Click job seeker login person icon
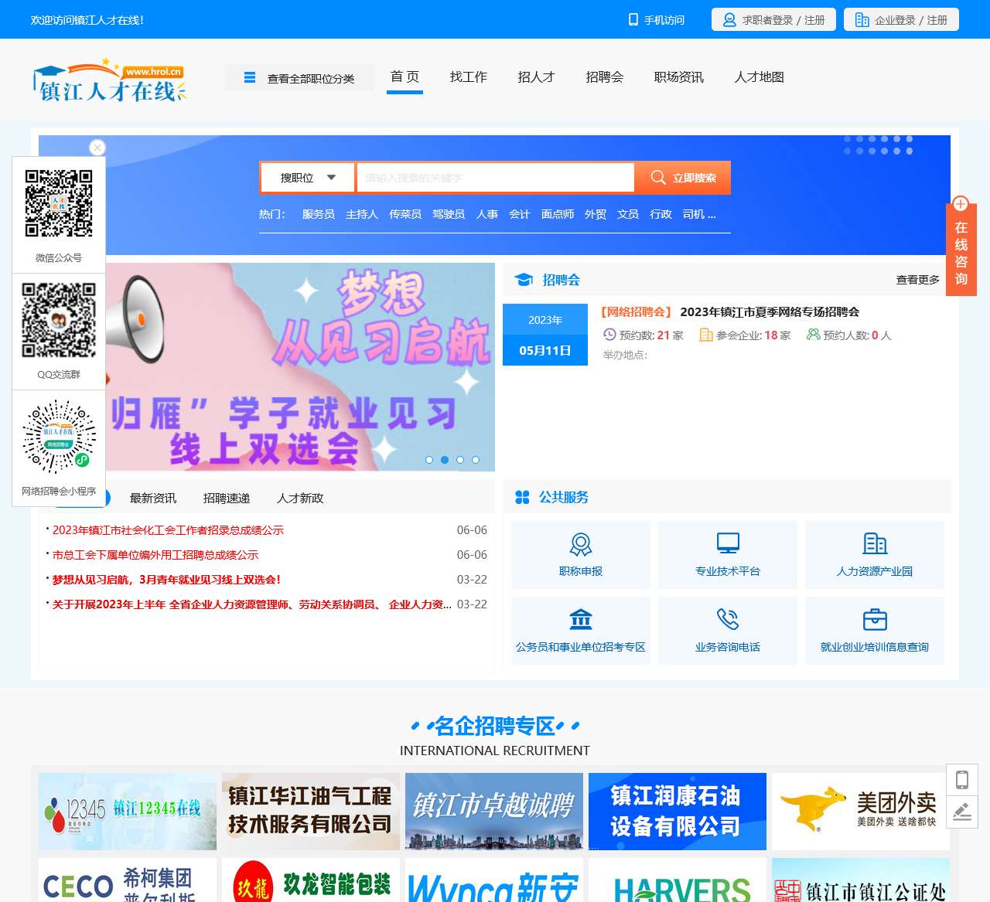The height and width of the screenshot is (902, 990). 729,20
